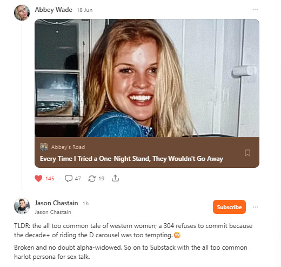Open Jason Chastain publication subtitle link
281x267 pixels.
53,212
